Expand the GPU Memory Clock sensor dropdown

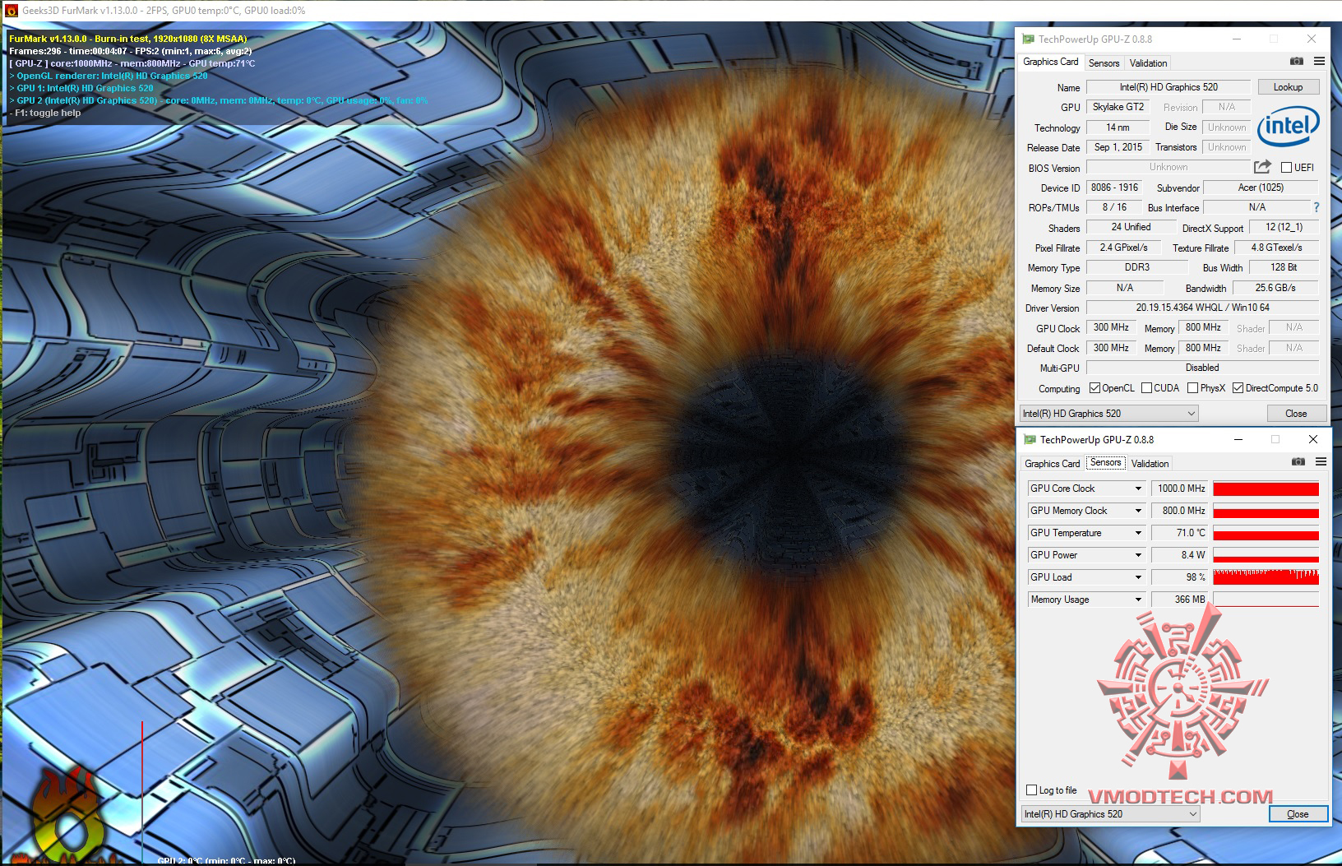coord(1138,511)
